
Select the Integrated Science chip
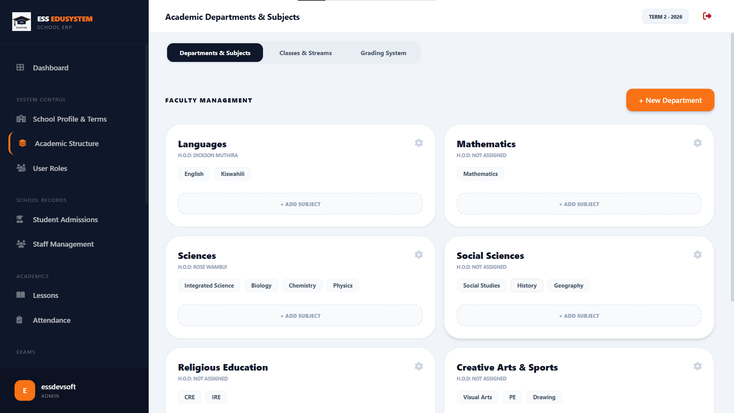[x=209, y=285]
